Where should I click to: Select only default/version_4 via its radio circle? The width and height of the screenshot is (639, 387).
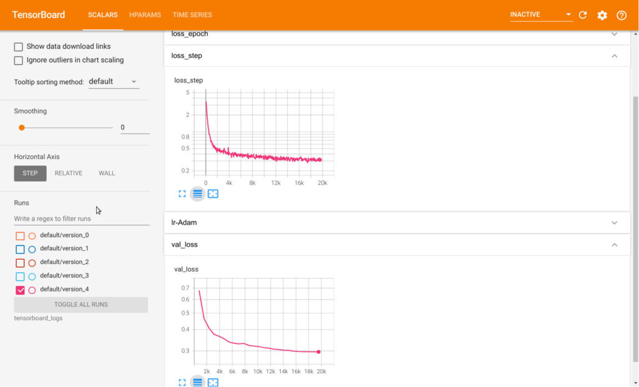tap(32, 290)
